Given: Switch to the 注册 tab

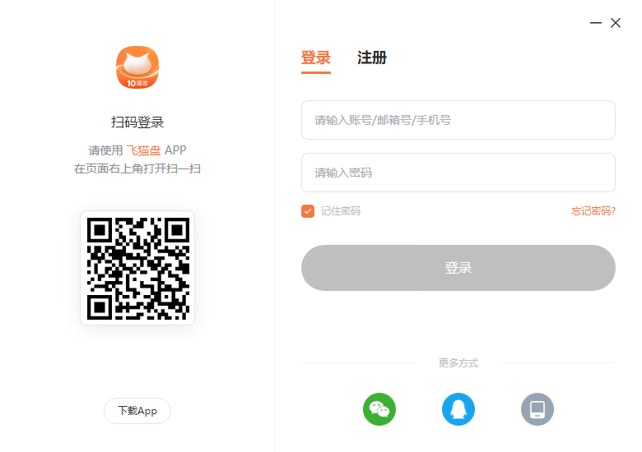Looking at the screenshot, I should click(x=372, y=58).
